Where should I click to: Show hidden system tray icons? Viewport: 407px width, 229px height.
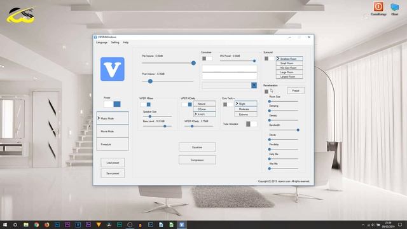[x=363, y=225]
